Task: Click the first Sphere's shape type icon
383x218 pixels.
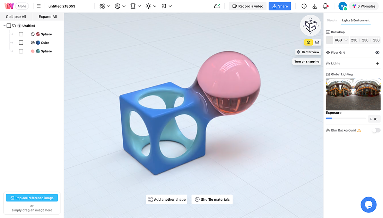Action: tap(33, 34)
